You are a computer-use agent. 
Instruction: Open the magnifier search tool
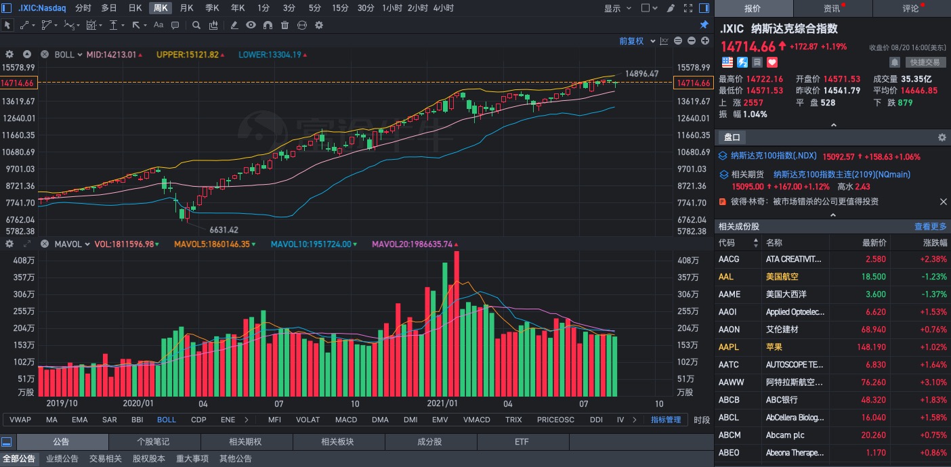click(196, 25)
